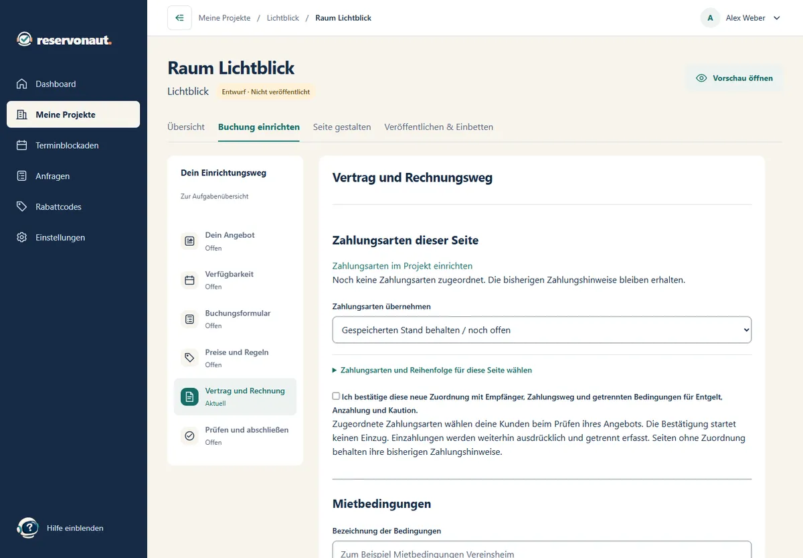Go to the Buchungsformular step
Image resolution: width=803 pixels, height=558 pixels.
pyautogui.click(x=235, y=319)
